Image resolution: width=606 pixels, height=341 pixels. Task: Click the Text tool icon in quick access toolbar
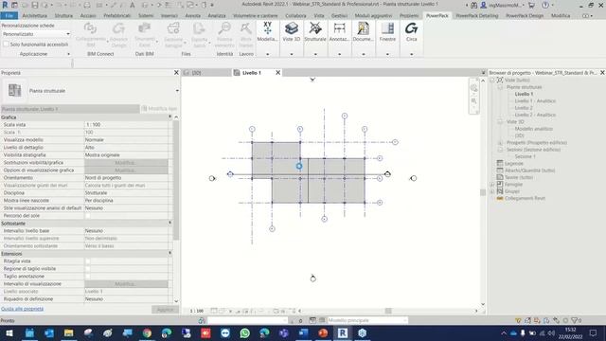[x=133, y=5]
